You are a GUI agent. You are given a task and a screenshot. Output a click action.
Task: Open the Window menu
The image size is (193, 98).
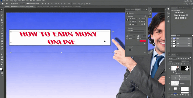pos(39,1)
